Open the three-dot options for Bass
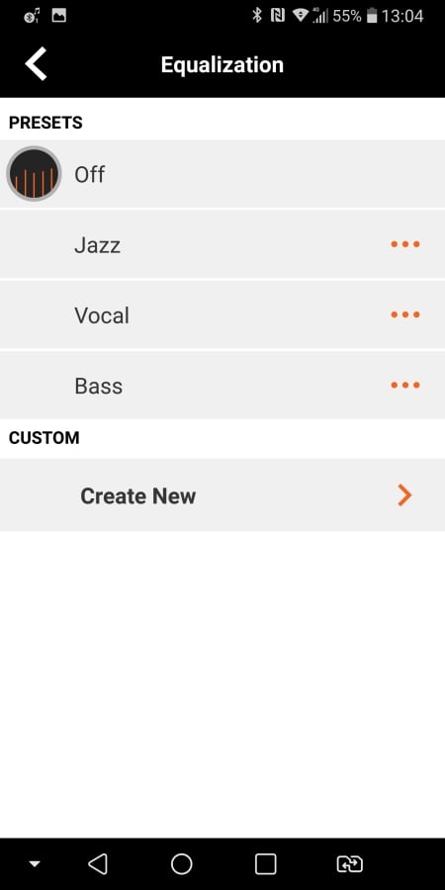This screenshot has height=890, width=445. (x=405, y=386)
